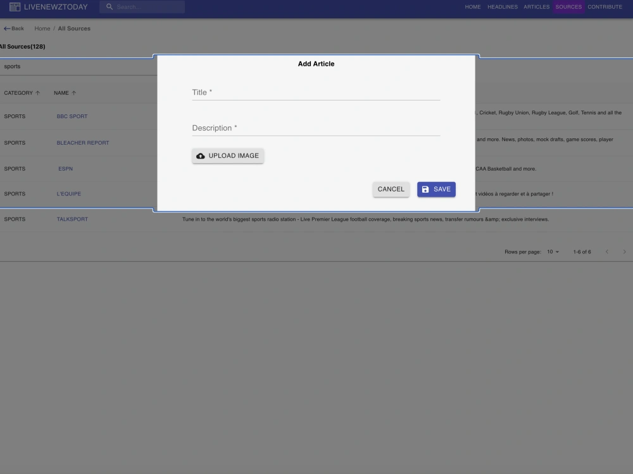Click the sources filter field containing 'sports'
The width and height of the screenshot is (633, 474).
click(78, 66)
